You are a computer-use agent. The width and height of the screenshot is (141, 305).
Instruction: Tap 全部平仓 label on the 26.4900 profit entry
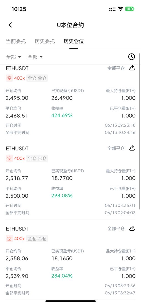116,68
